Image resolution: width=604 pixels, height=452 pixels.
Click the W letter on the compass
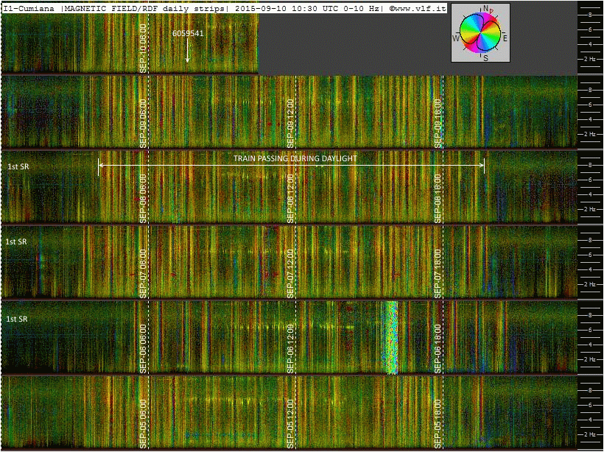coord(456,38)
